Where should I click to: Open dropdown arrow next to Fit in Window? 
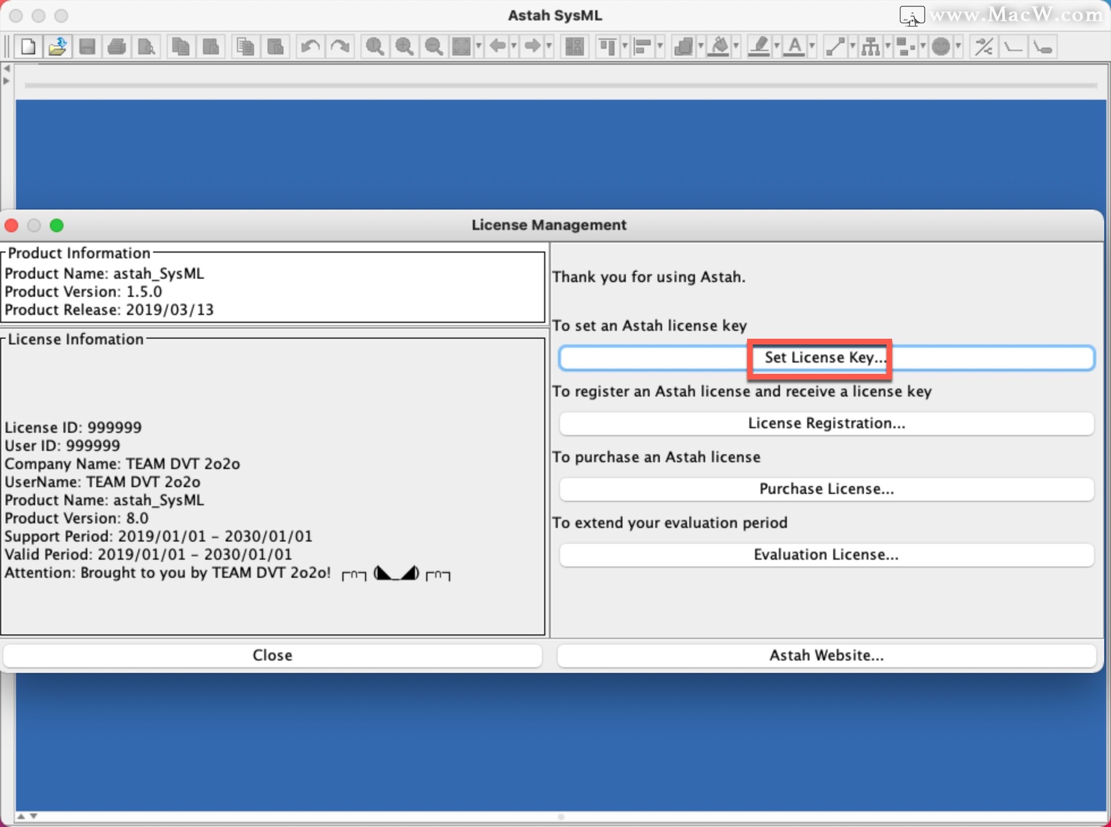coord(479,46)
